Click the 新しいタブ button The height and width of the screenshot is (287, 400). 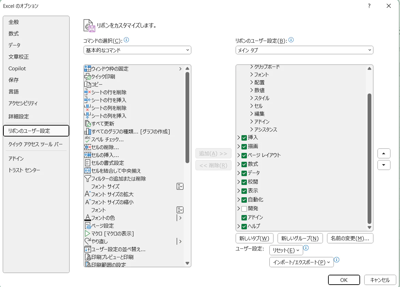pyautogui.click(x=254, y=238)
